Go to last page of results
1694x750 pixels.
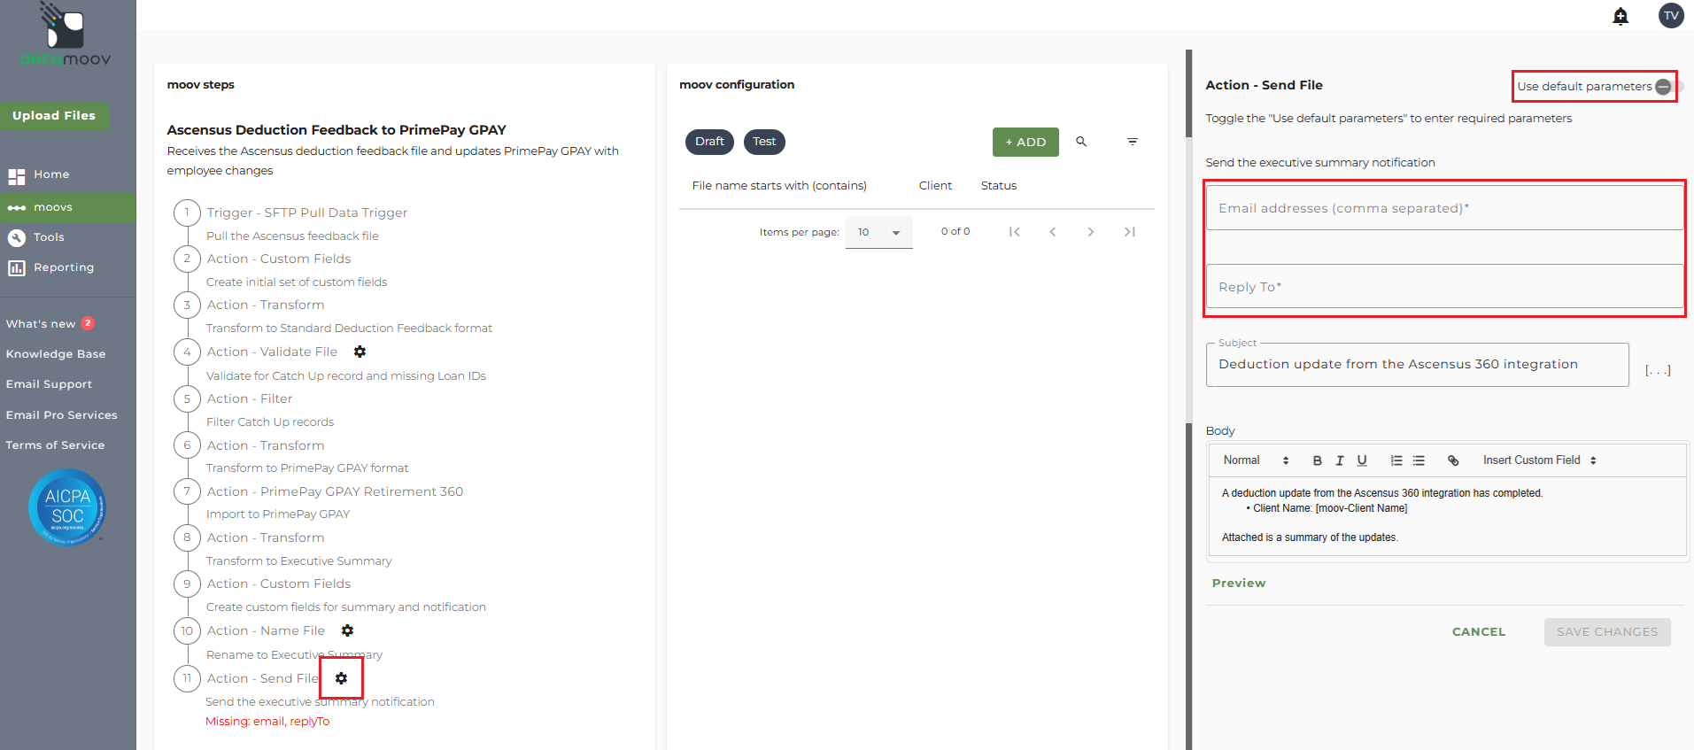pyautogui.click(x=1129, y=232)
